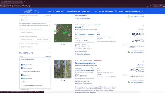Remove Для ведения личного подсобного хозяйства chip

[50, 25]
